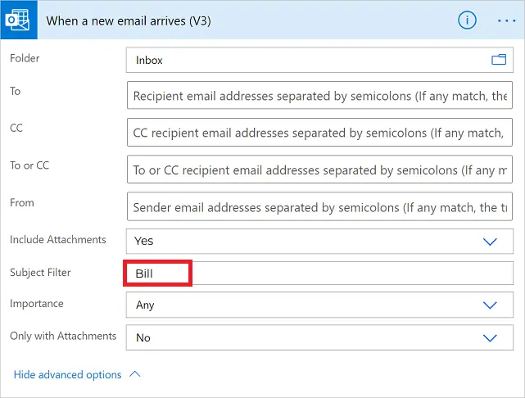Click the Subject Filter label text
The image size is (525, 398).
[x=40, y=272]
